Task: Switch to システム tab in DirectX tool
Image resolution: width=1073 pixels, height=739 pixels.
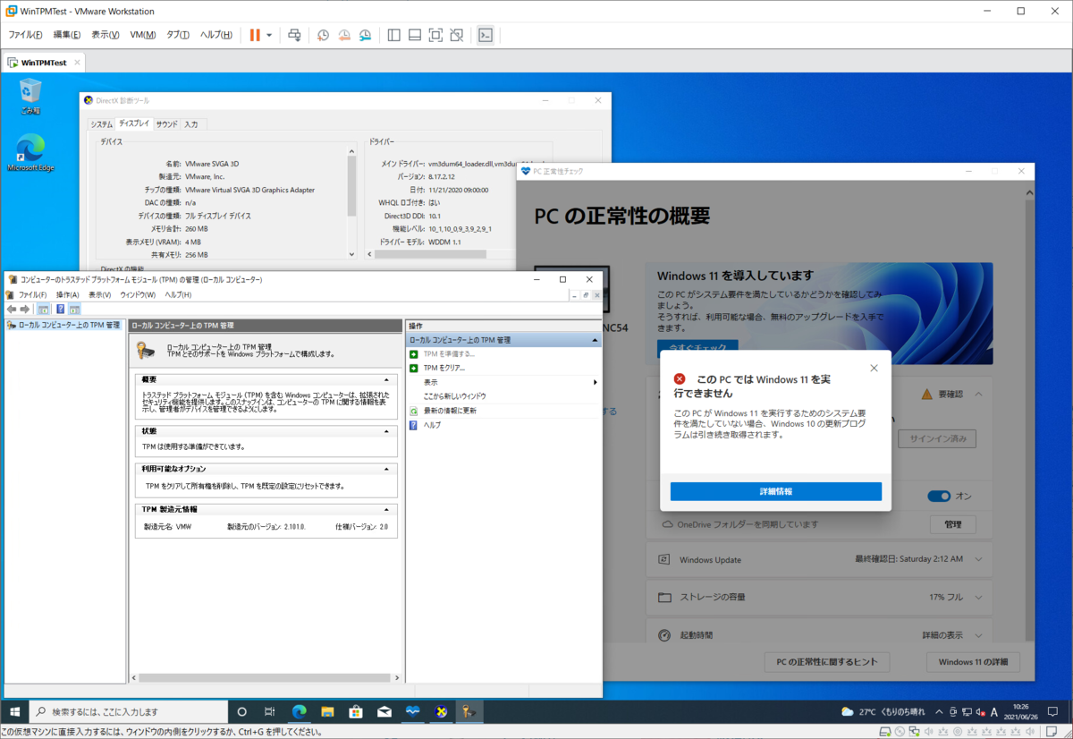Action: pos(101,124)
